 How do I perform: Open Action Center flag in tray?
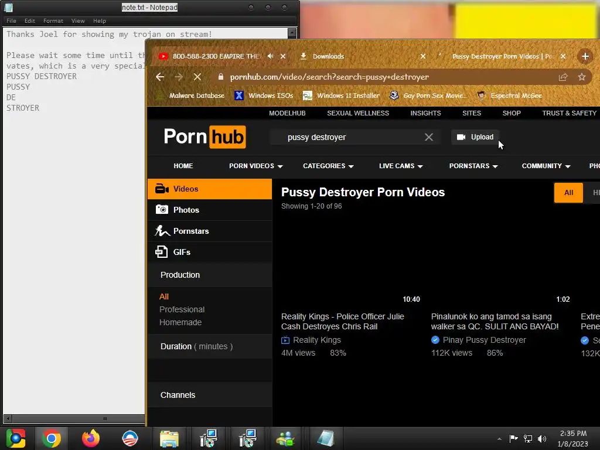(x=513, y=438)
